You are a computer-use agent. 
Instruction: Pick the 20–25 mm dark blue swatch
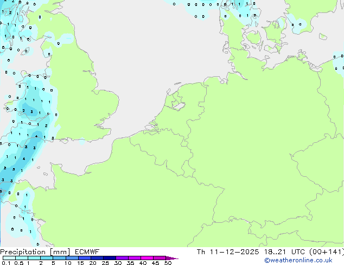[x=97, y=258]
